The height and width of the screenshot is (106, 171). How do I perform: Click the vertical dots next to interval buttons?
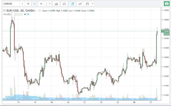(46, 4)
